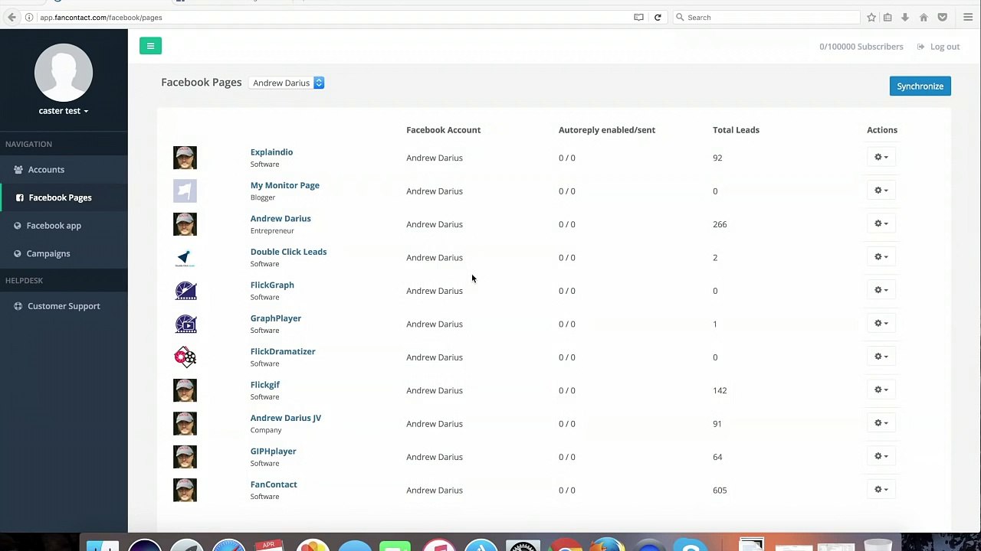Go to the browser home page
981x551 pixels.
coord(924,17)
